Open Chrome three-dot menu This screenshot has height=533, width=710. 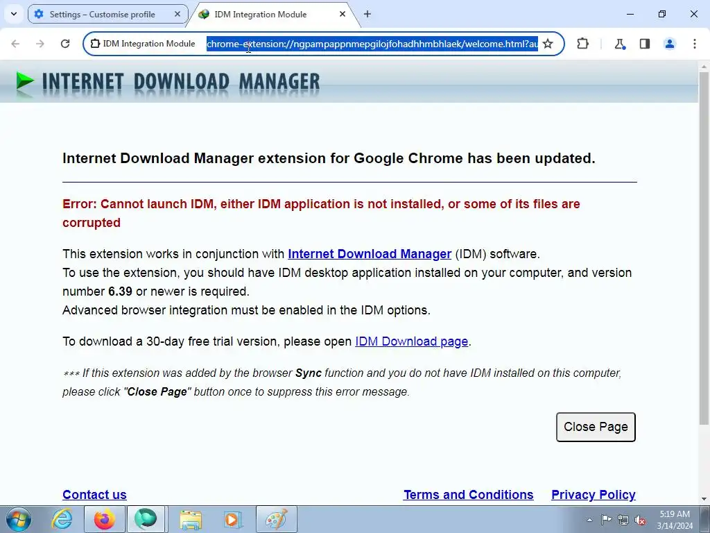pos(695,44)
